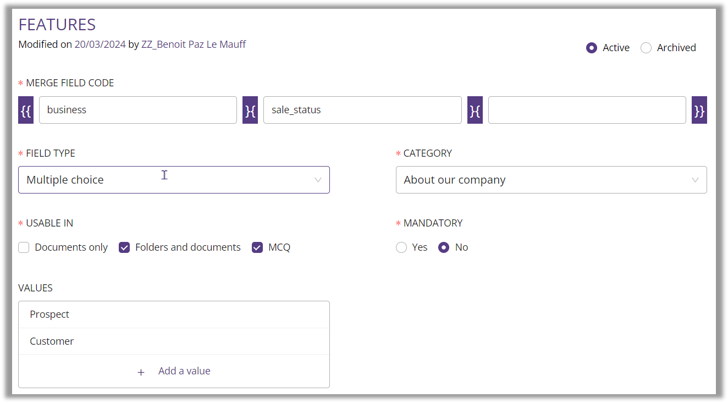Click the opening double-brace merge field icon
The image size is (728, 403).
(26, 111)
